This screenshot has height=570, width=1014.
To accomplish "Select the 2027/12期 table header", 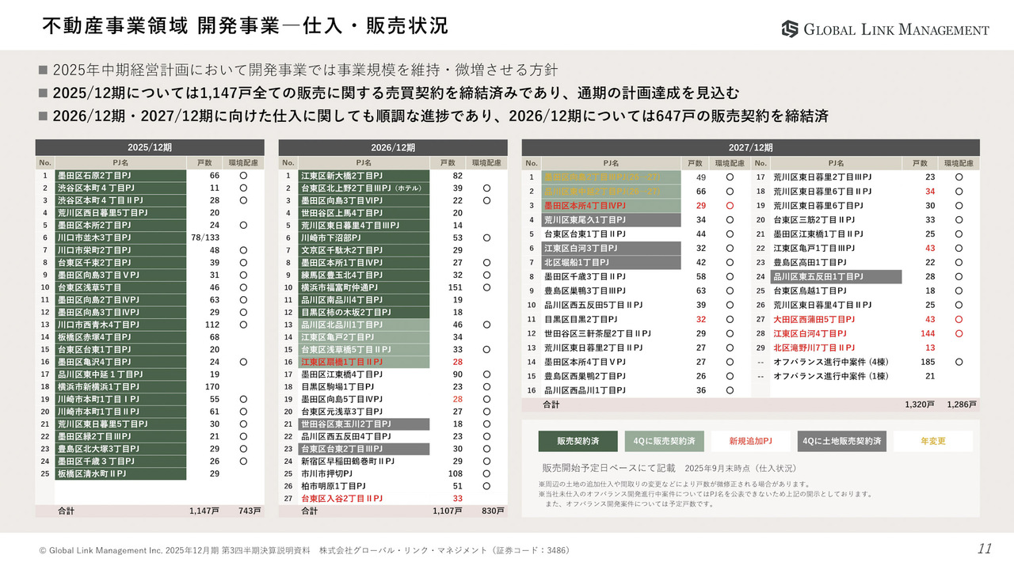I will point(750,147).
